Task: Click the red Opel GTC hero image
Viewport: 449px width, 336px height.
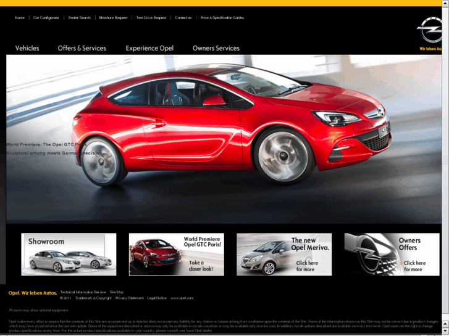Action: [x=224, y=139]
